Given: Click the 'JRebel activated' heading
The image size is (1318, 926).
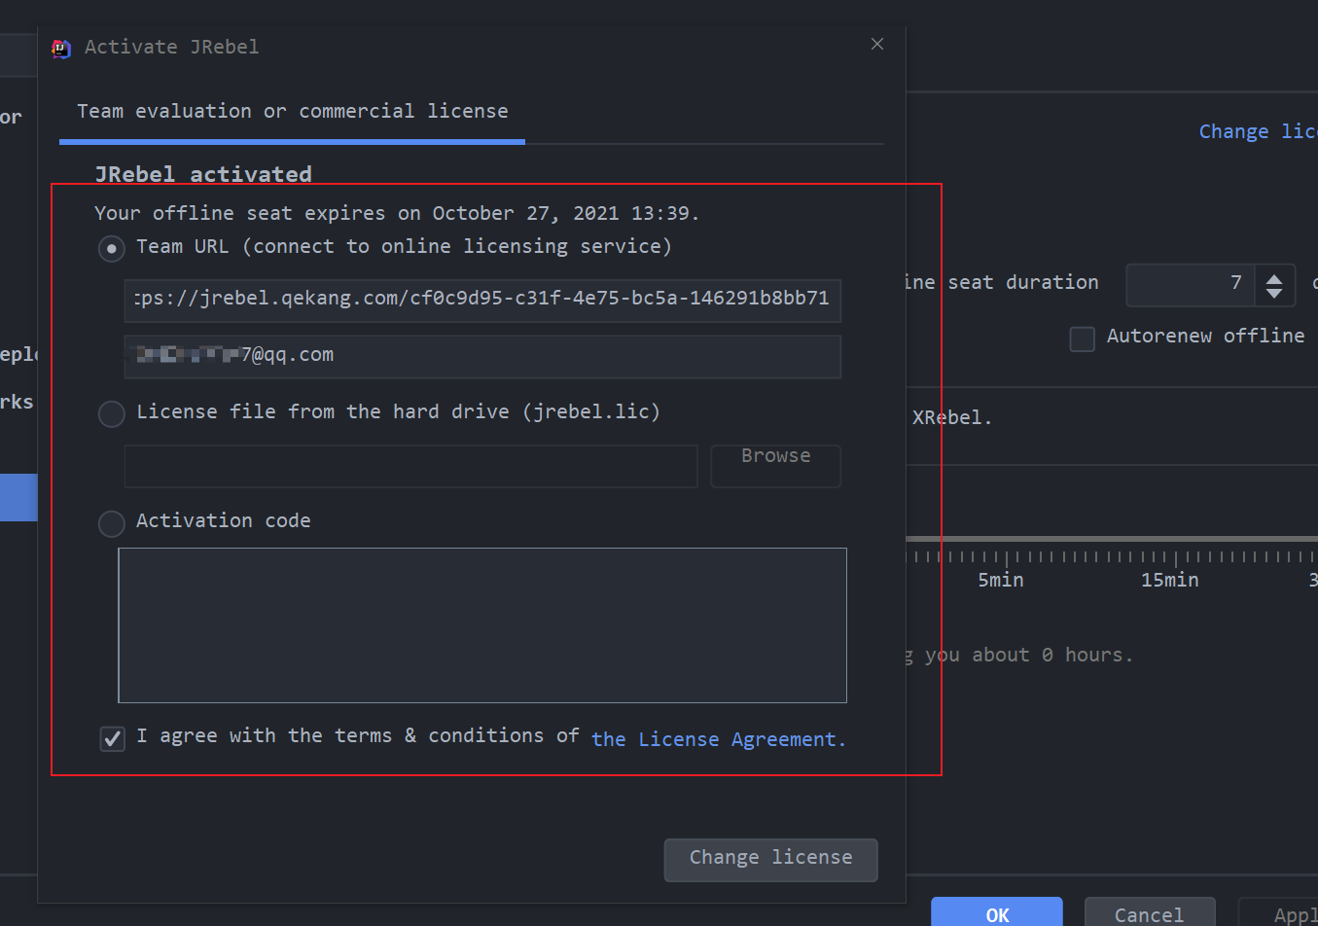Looking at the screenshot, I should [203, 174].
